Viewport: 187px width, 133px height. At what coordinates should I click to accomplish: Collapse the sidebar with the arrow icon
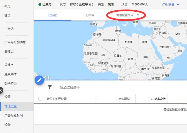click(x=1, y=90)
